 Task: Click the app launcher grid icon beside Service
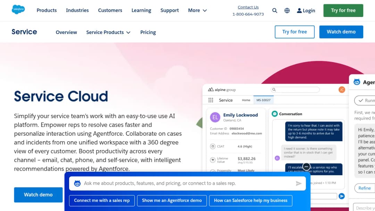pyautogui.click(x=211, y=100)
